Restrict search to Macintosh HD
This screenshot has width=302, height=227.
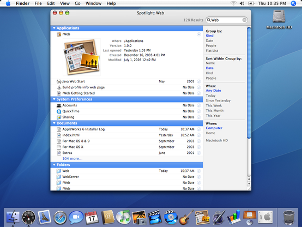(x=216, y=140)
